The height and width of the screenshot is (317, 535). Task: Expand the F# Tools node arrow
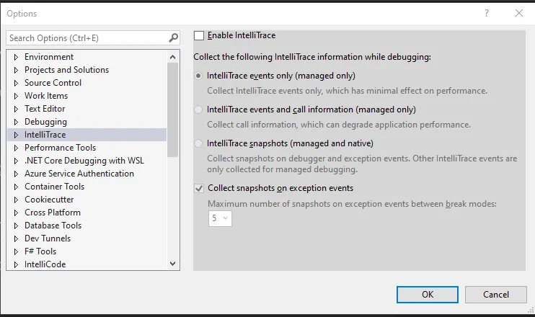point(16,251)
